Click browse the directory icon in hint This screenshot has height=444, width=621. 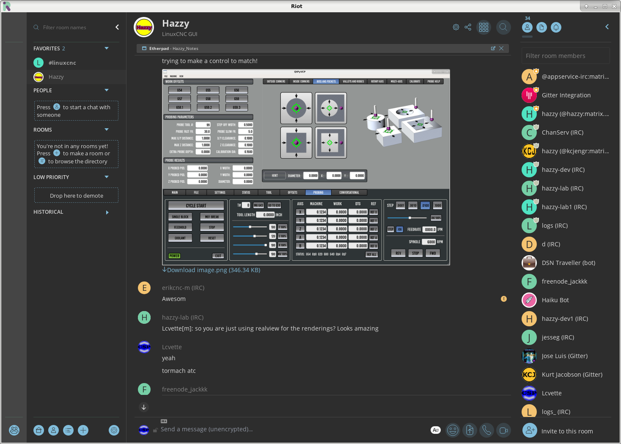point(42,161)
